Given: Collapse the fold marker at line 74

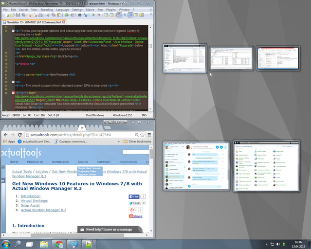Looking at the screenshot, I should click(x=13, y=31).
